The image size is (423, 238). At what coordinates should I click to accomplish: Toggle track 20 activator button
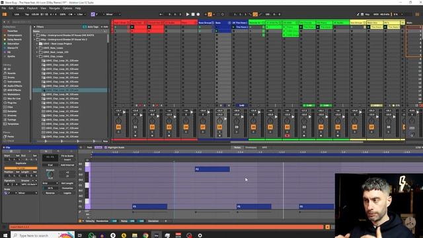(118, 127)
